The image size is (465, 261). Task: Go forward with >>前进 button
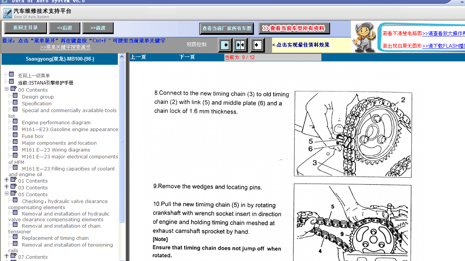(x=98, y=28)
